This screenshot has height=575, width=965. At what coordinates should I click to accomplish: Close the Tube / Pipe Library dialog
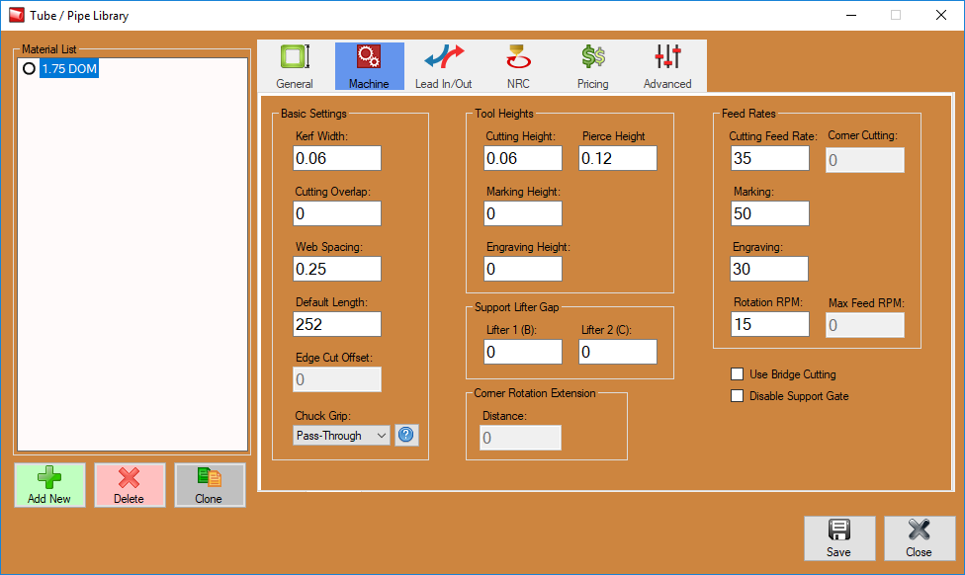click(x=920, y=538)
